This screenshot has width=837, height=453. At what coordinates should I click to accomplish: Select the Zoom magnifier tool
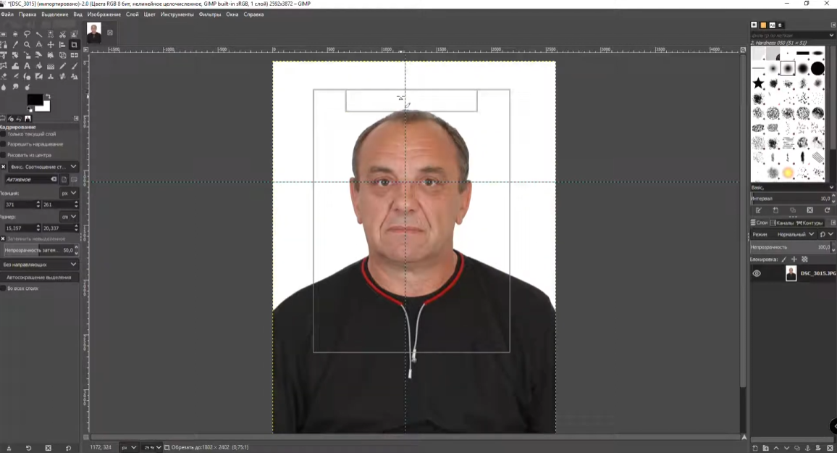[x=28, y=45]
